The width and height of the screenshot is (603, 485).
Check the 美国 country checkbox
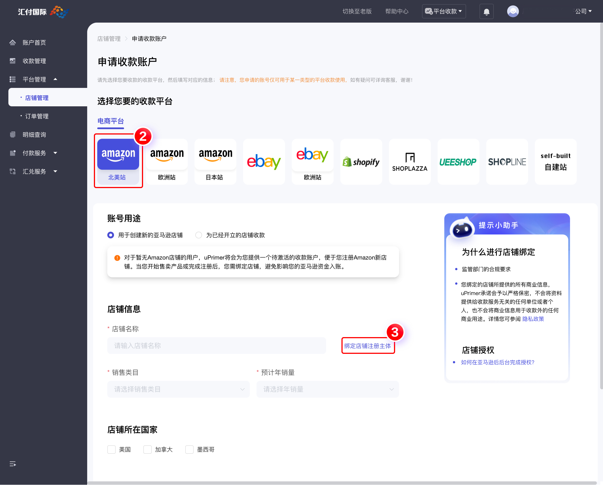111,450
